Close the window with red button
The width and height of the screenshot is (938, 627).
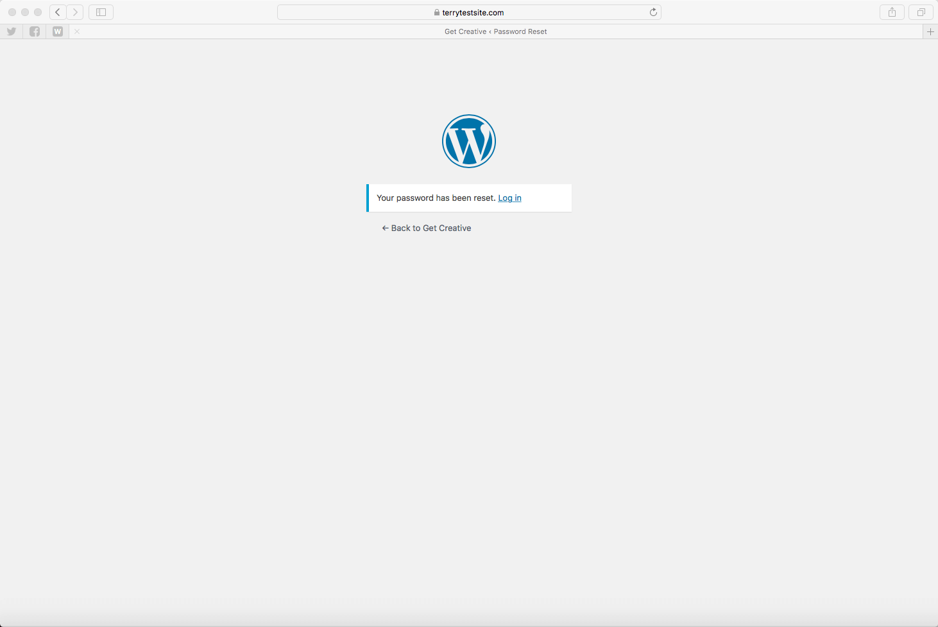[x=12, y=12]
